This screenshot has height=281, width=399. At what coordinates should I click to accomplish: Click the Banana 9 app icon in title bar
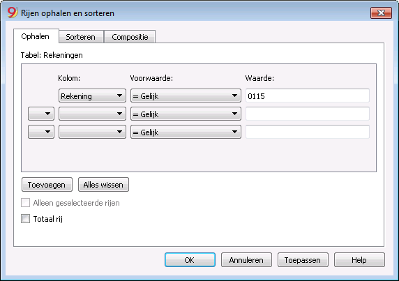tap(13, 13)
